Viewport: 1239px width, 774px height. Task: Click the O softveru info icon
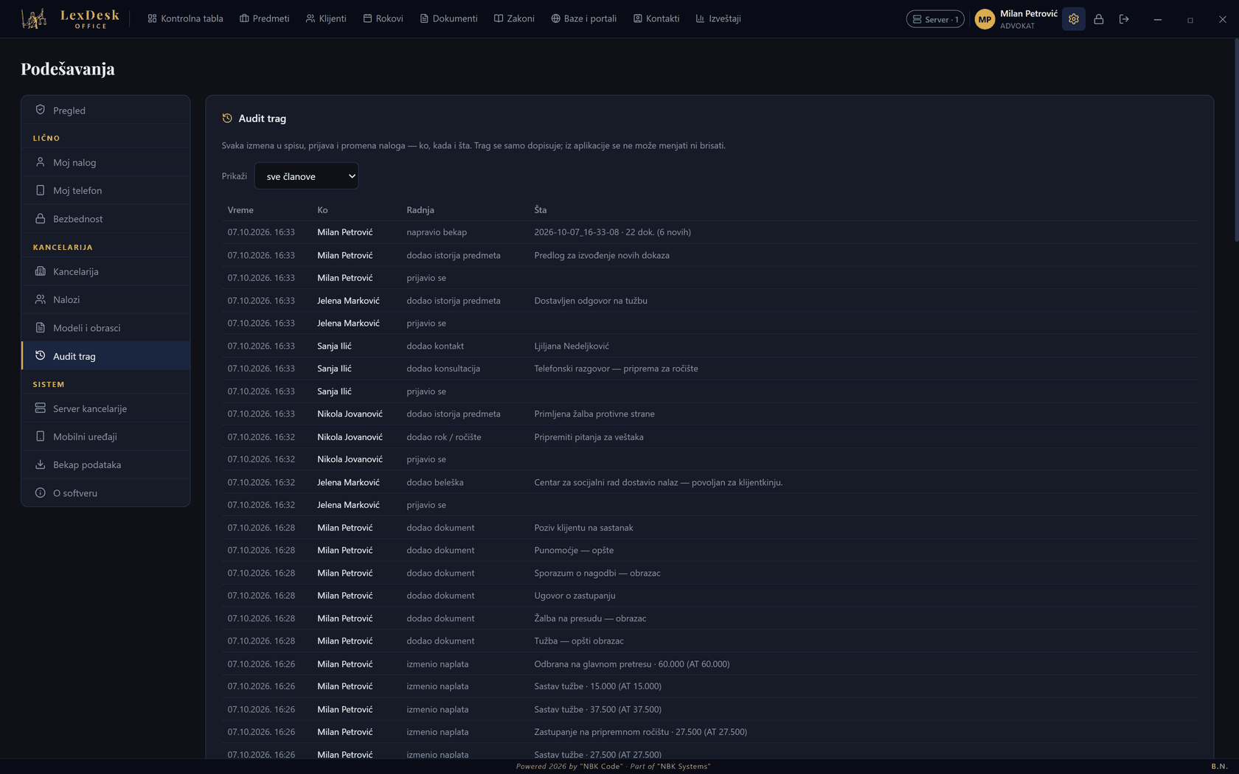tap(41, 492)
